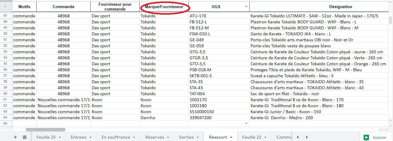Screen dimensions: 393x141
Task: Click Proteges Tibia et pieds designation cell
Action: tap(319, 70)
